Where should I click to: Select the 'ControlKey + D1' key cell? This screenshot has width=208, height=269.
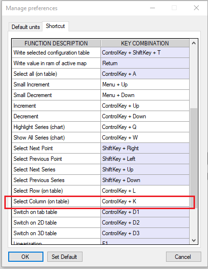click(x=145, y=212)
